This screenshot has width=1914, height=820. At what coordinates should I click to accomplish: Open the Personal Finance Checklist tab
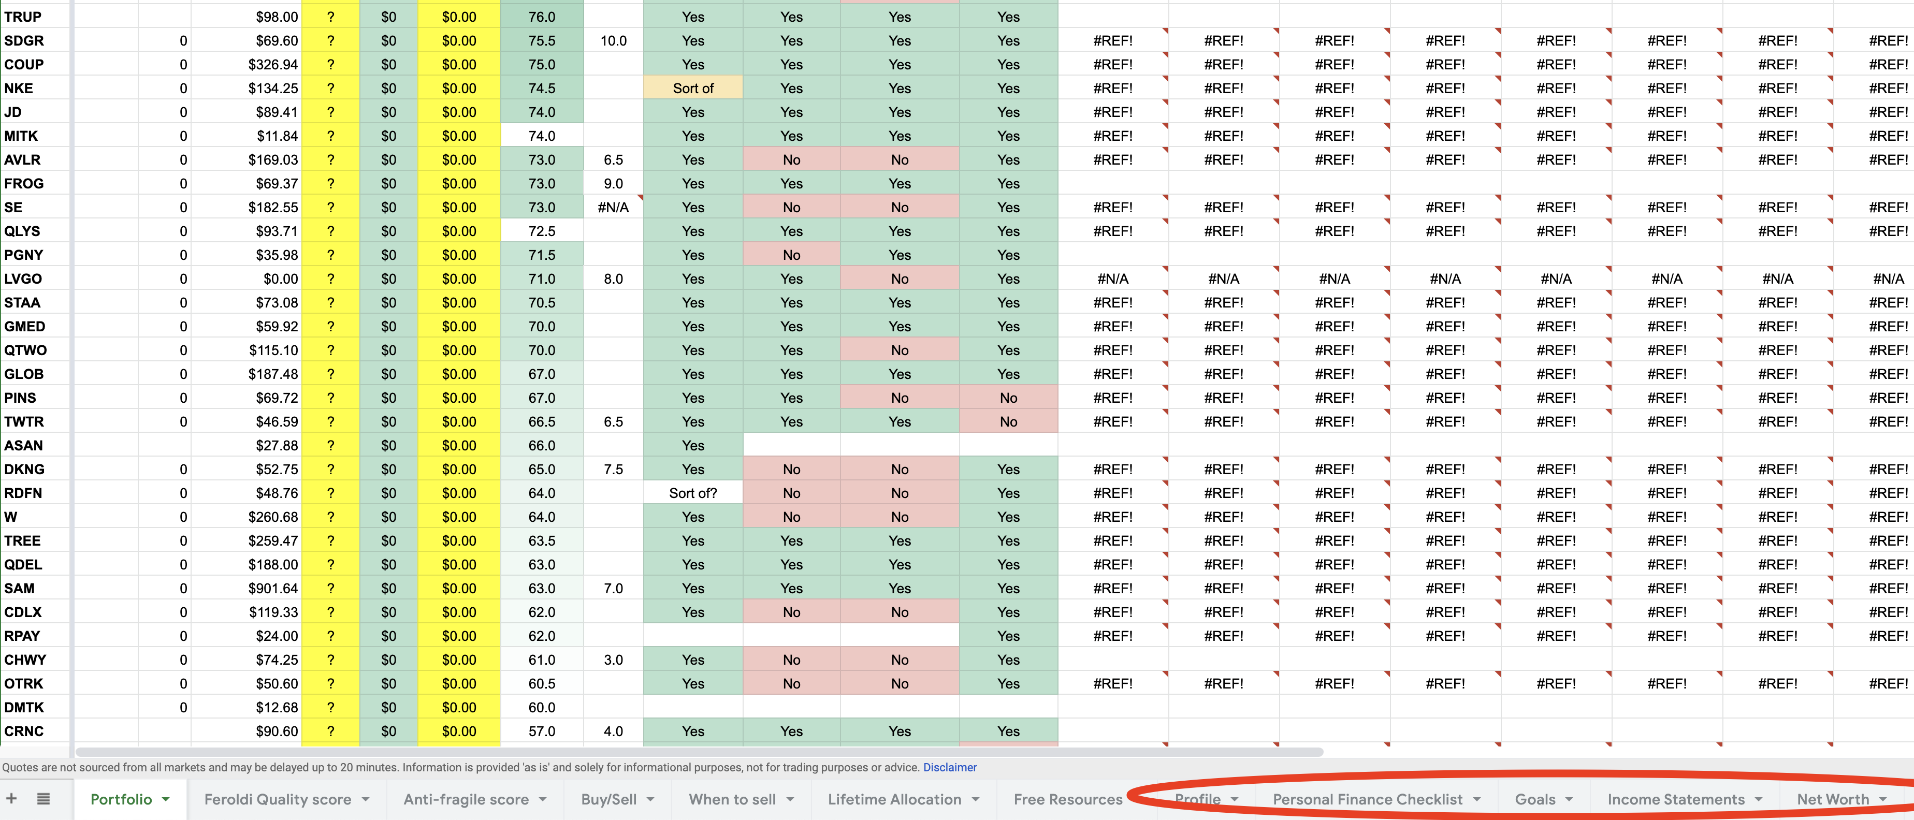(1367, 799)
